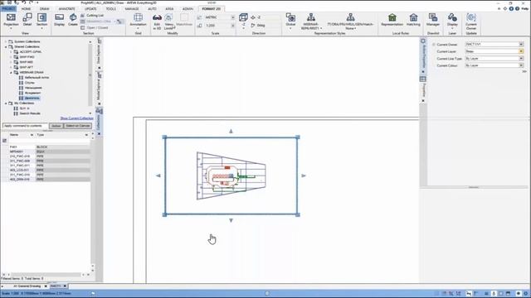Select the SHIP AFT collection

point(26,67)
